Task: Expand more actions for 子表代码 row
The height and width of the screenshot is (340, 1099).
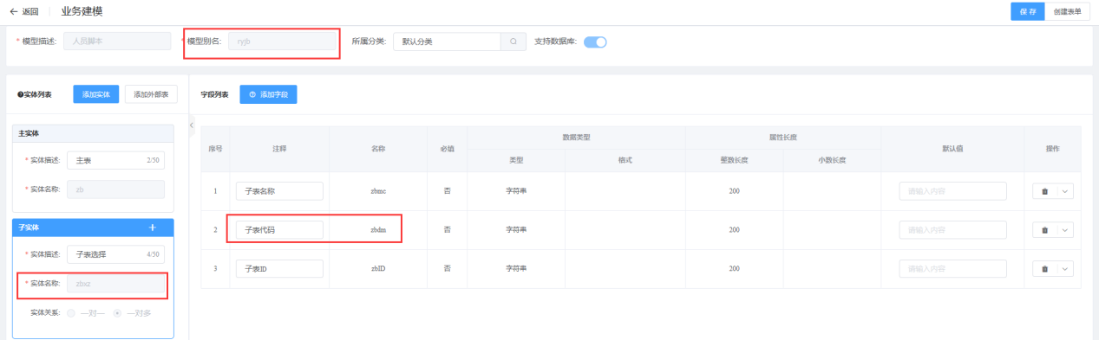Action: coord(1065,230)
